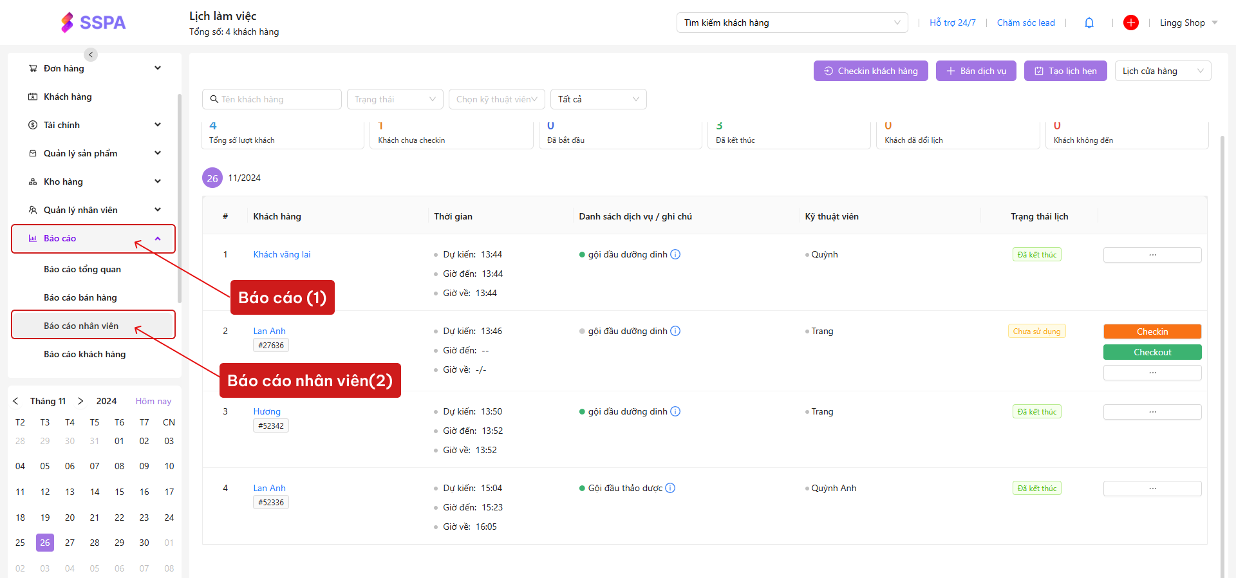Collapse the Báo cáo menu chevron
This screenshot has height=578, width=1236.
pyautogui.click(x=158, y=239)
